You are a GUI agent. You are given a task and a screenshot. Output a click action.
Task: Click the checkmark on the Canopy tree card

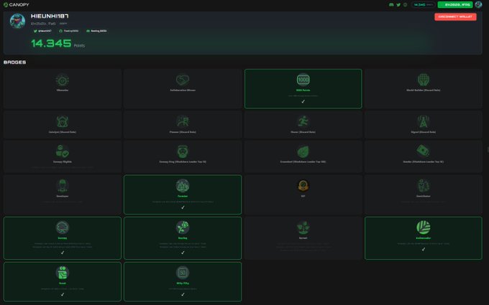[63, 253]
